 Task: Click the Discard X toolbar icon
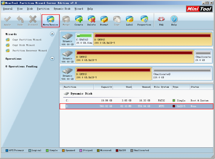coord(33,19)
